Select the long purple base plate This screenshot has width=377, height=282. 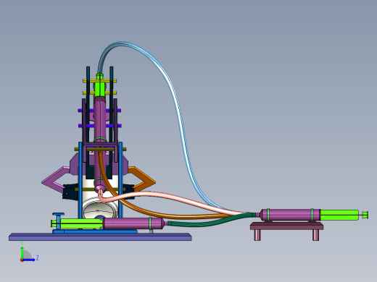click(100, 237)
